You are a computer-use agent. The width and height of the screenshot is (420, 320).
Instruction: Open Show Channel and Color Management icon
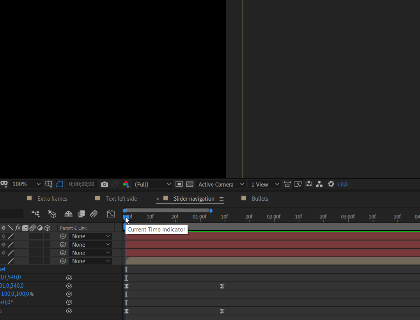(x=126, y=184)
